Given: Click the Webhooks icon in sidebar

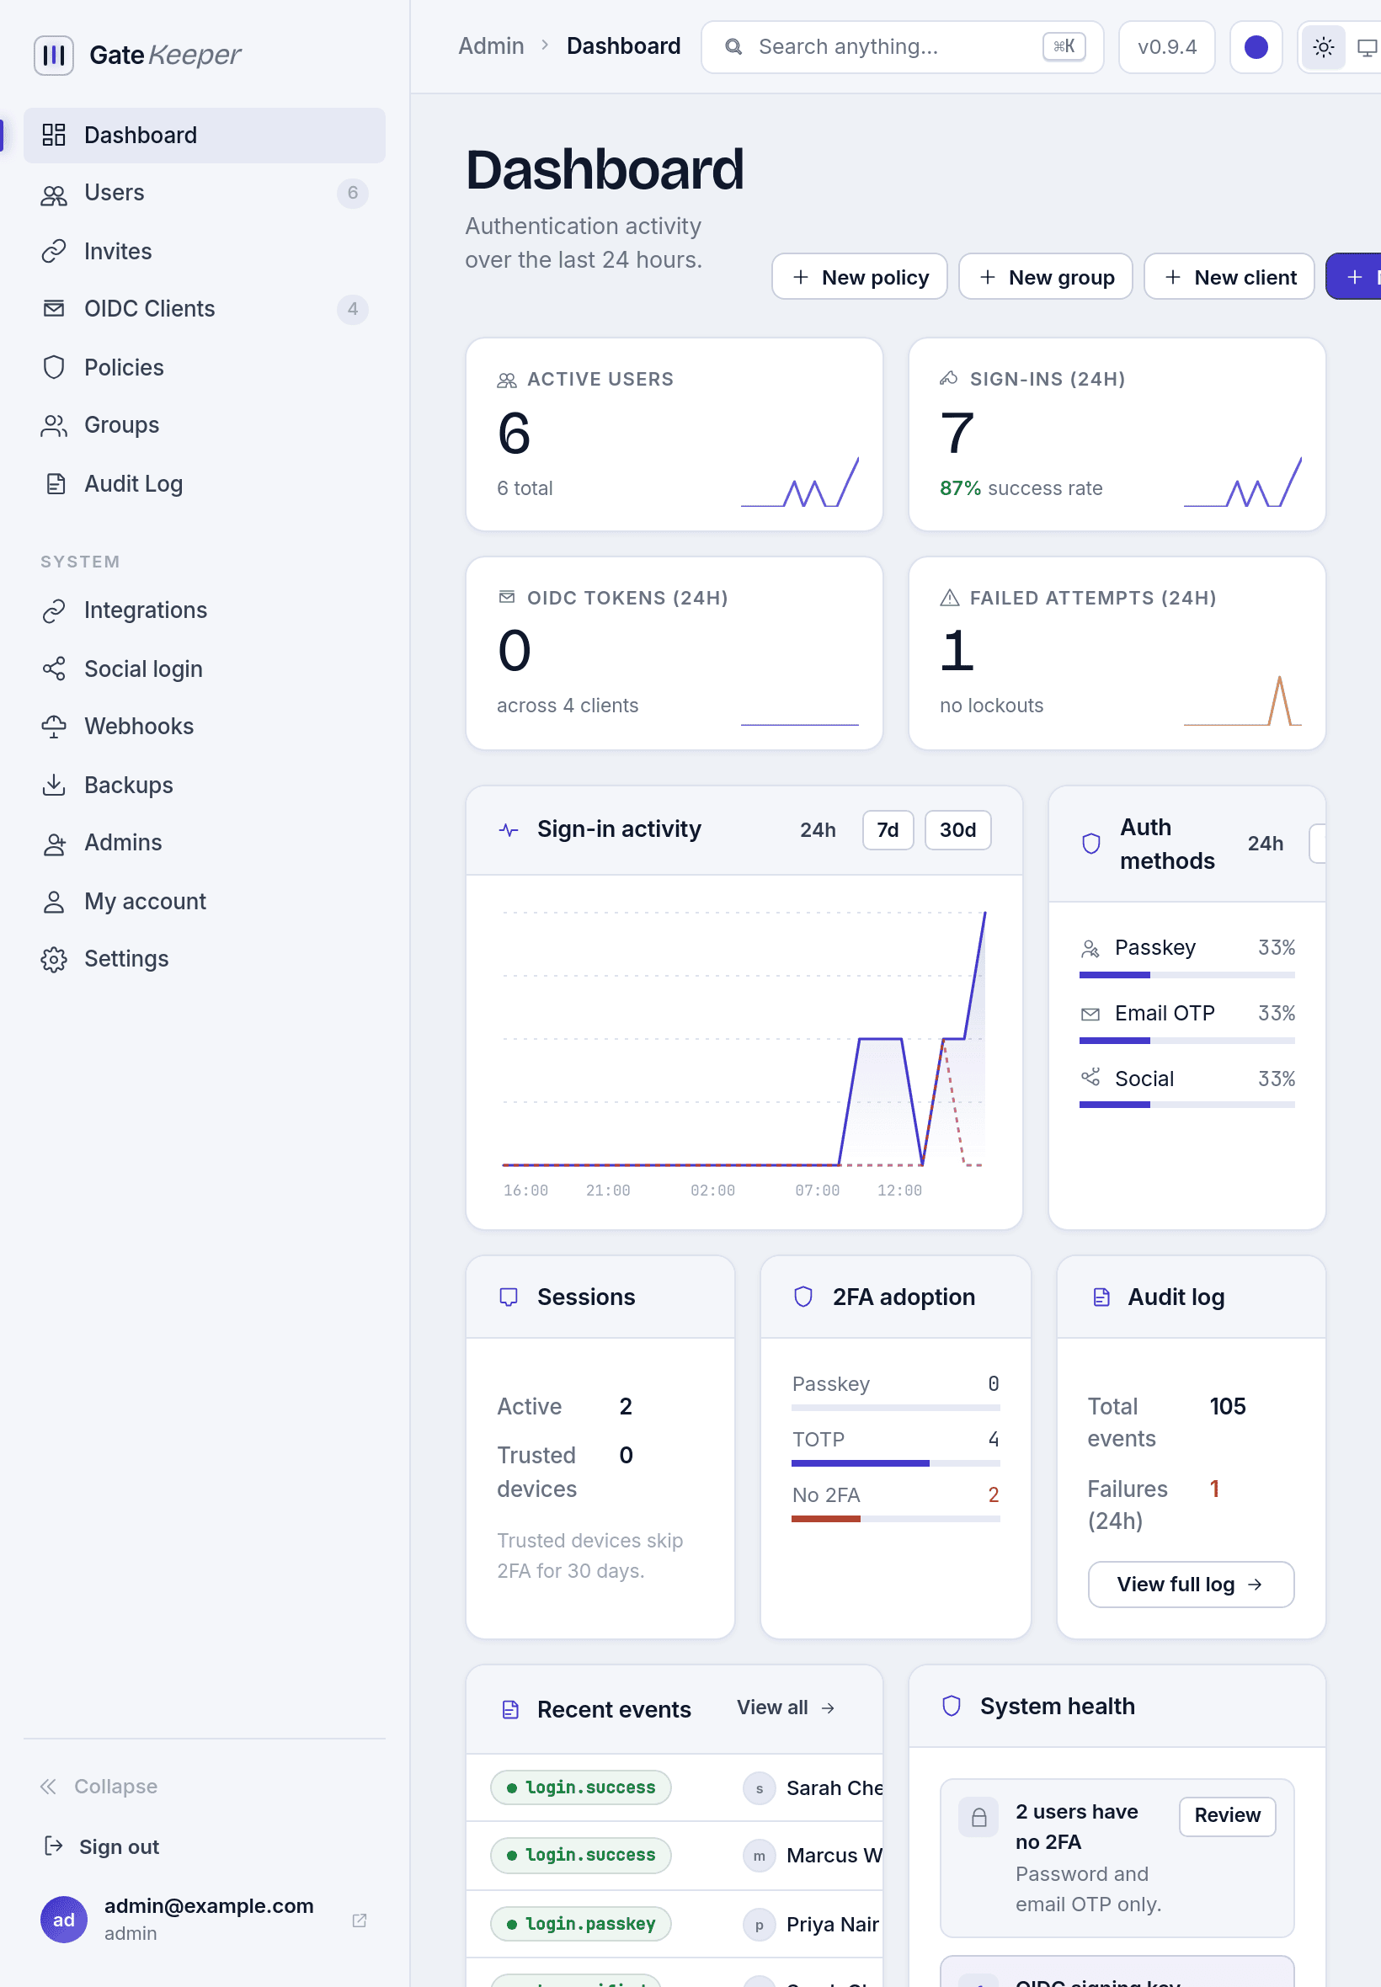Looking at the screenshot, I should [55, 727].
